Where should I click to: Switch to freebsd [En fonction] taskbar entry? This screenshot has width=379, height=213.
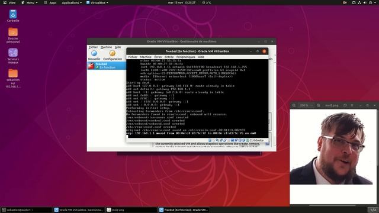point(184,210)
